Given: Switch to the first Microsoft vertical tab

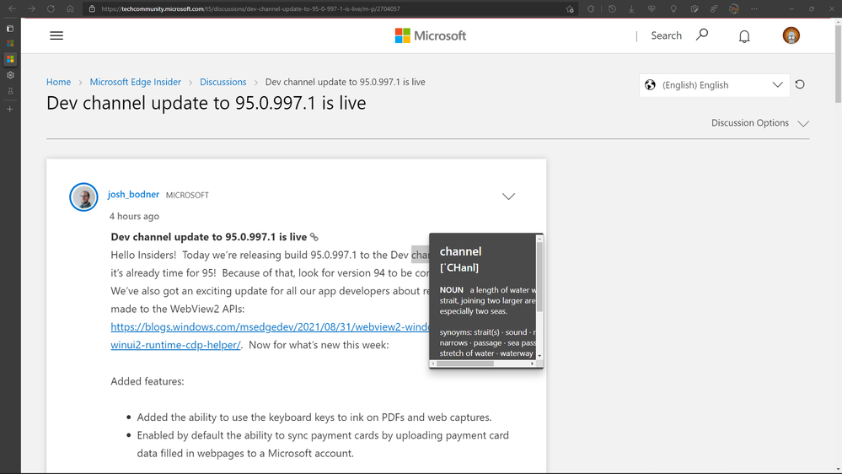Looking at the screenshot, I should [10, 44].
